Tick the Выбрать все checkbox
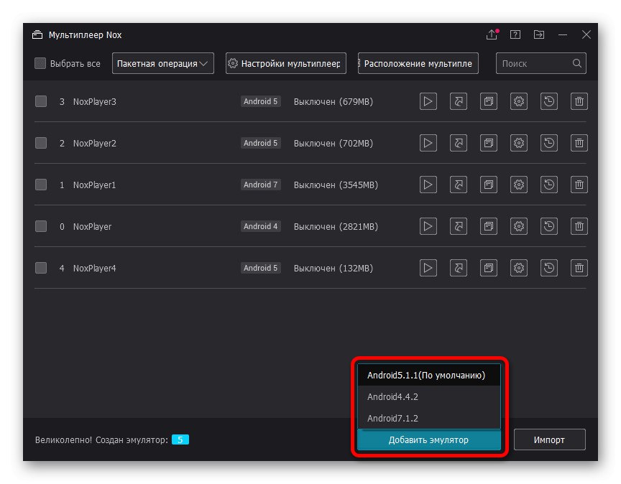The height and width of the screenshot is (484, 621). (40, 63)
